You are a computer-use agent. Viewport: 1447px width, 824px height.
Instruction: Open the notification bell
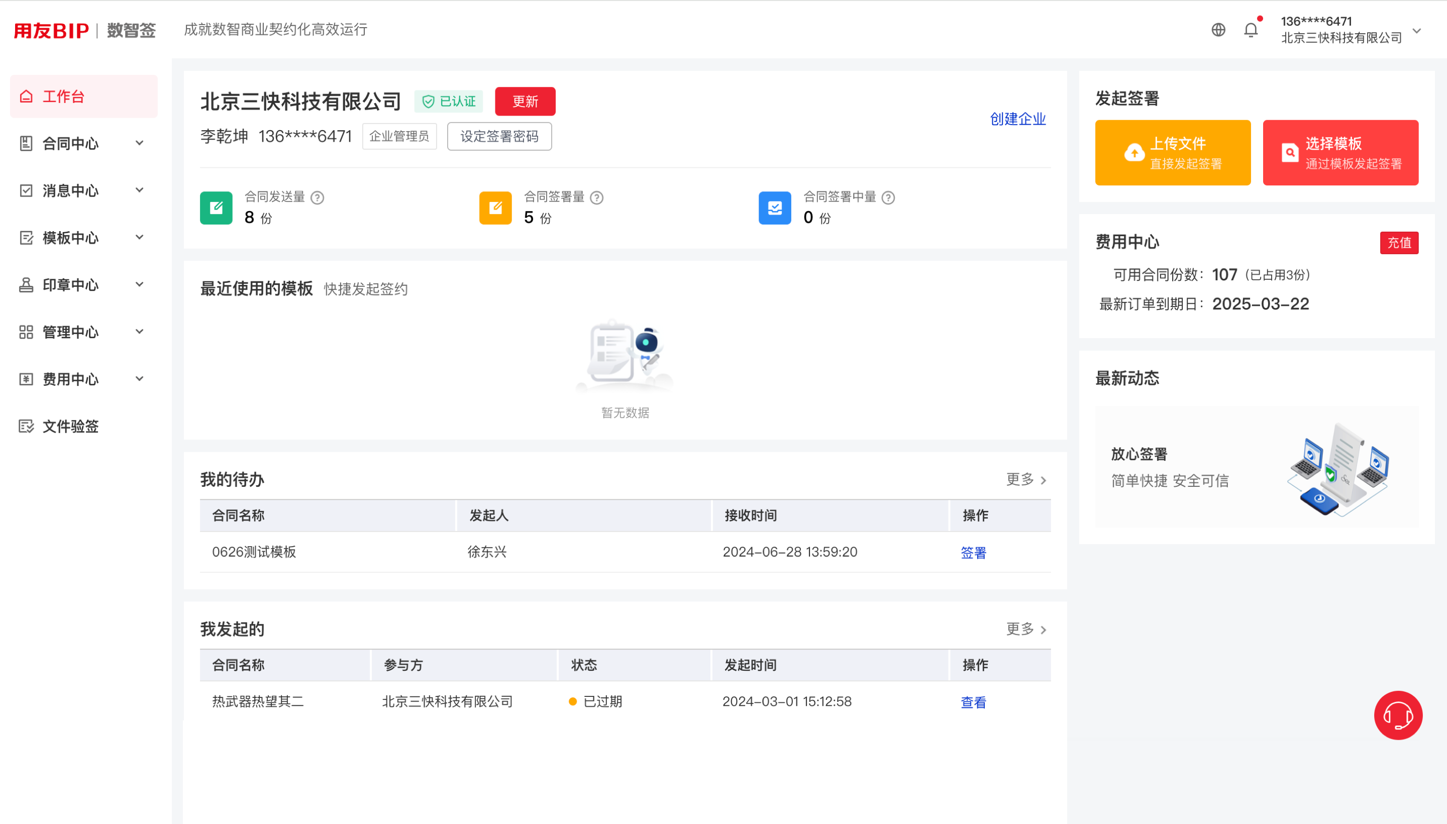tap(1251, 30)
